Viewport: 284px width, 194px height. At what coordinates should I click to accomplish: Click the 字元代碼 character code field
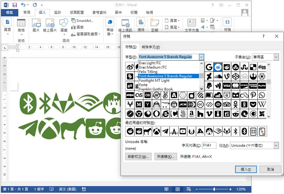click(209, 145)
